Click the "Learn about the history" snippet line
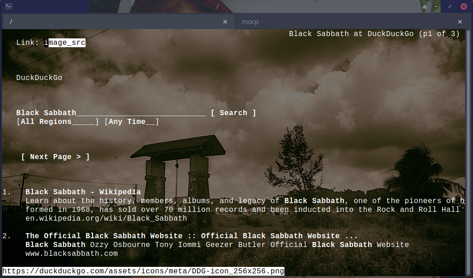The image size is (473, 278). point(245,201)
